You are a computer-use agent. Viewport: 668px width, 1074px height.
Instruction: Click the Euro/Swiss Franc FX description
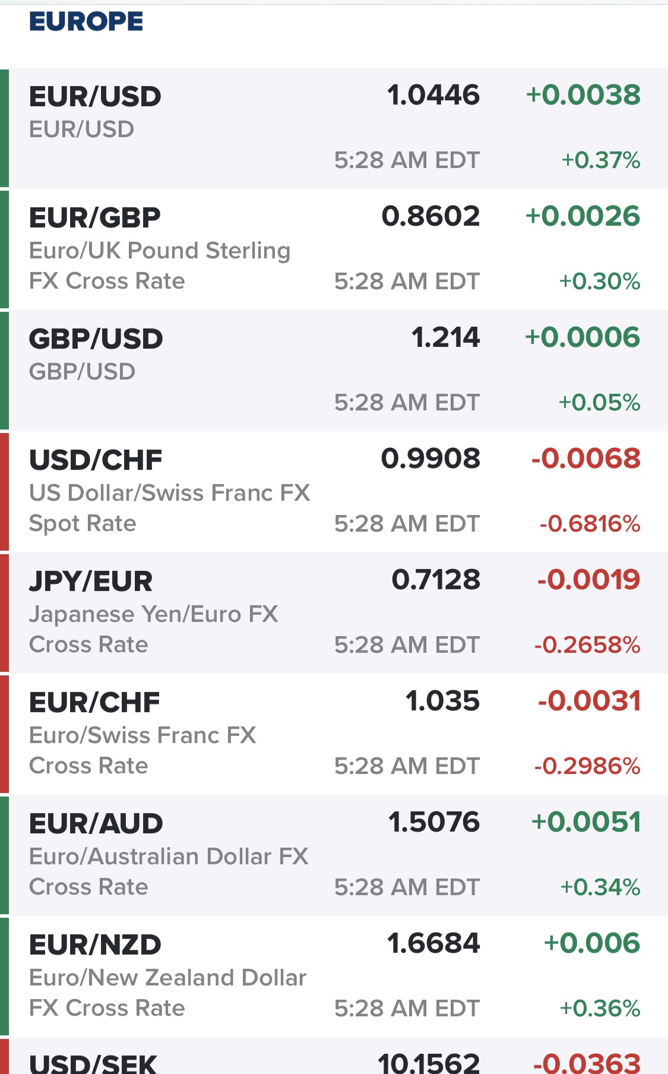(143, 735)
